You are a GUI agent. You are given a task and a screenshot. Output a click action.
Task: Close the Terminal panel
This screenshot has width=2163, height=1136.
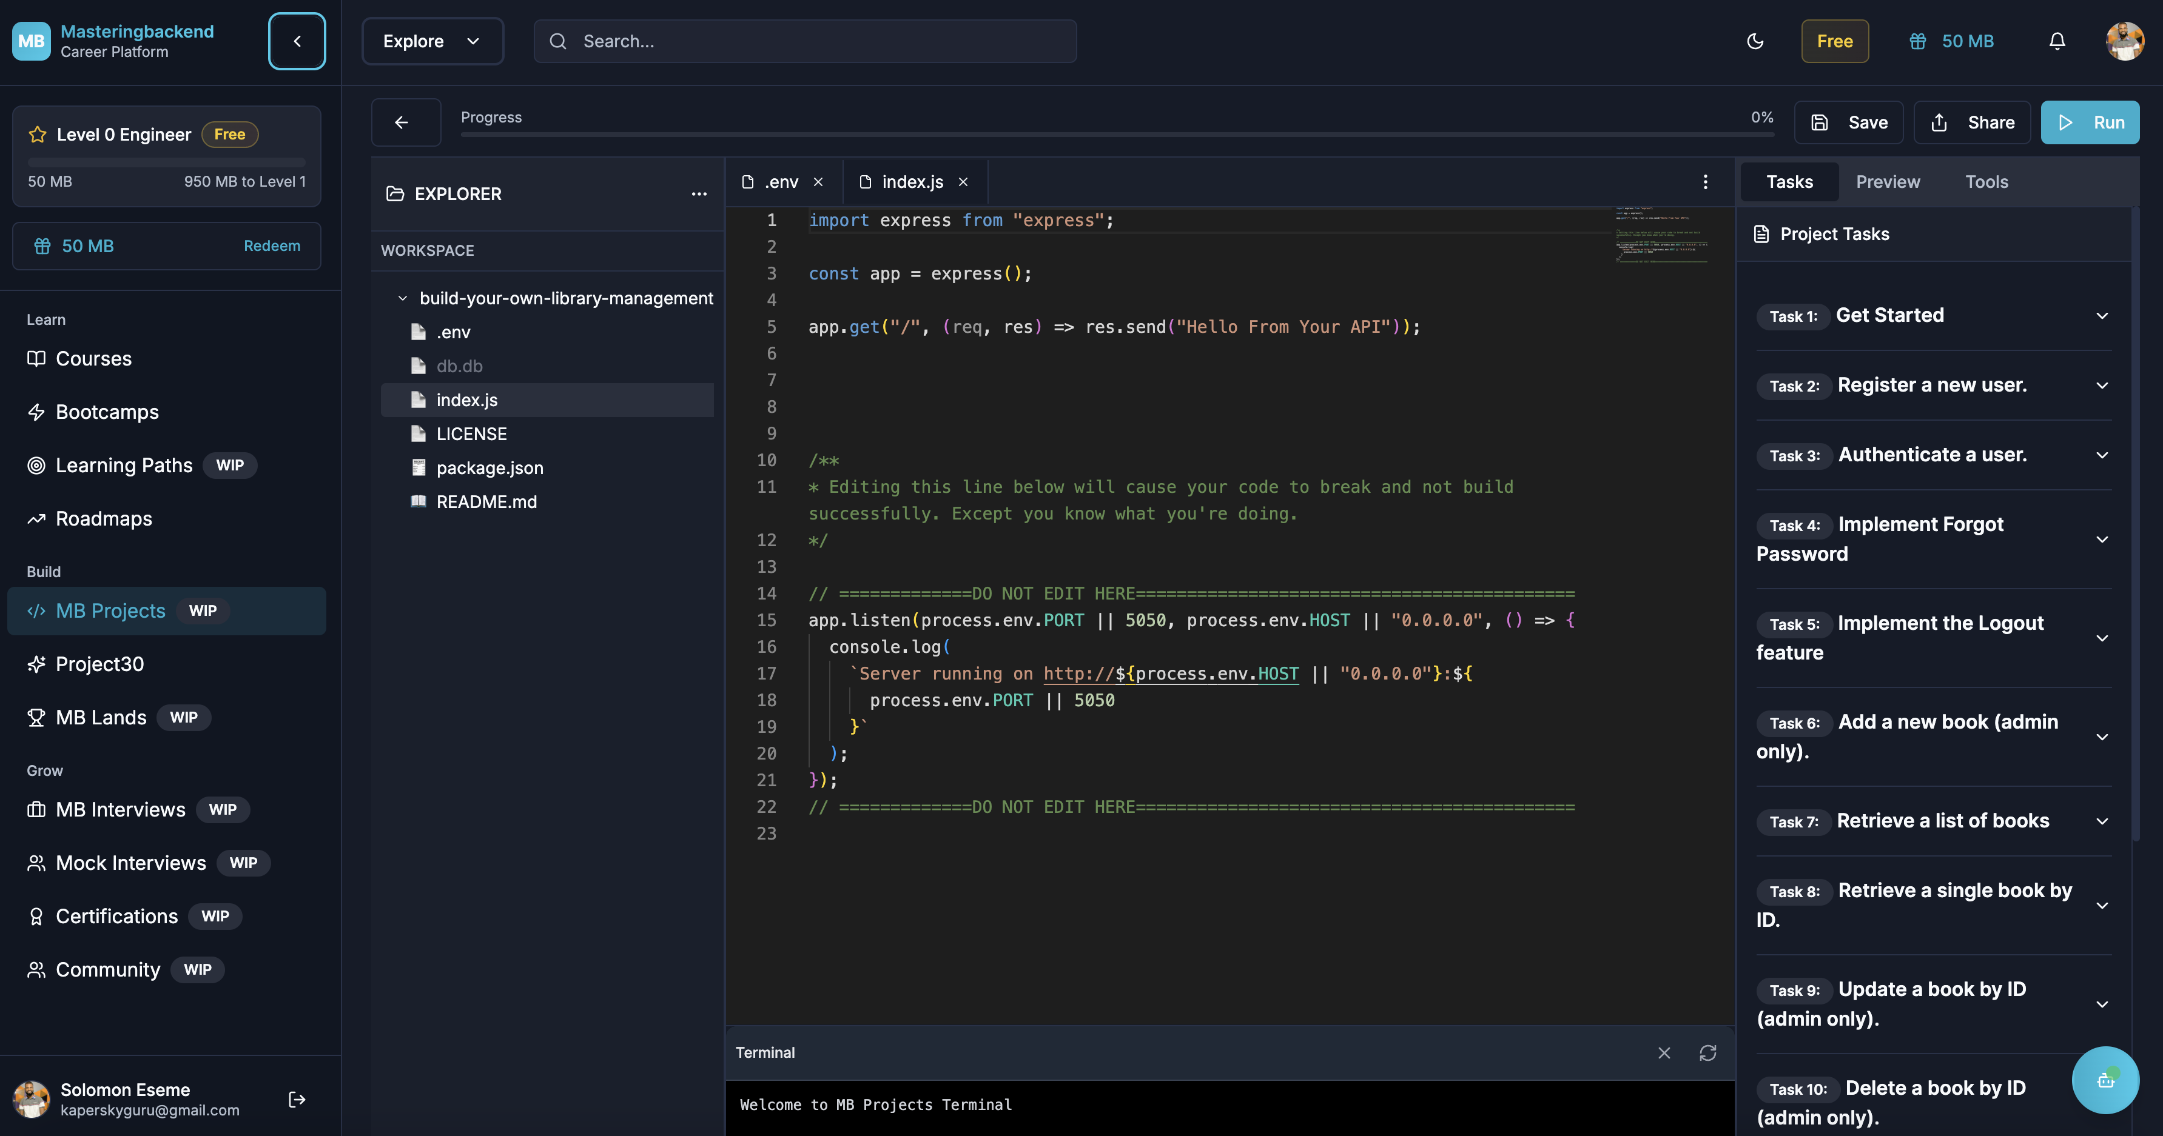pos(1664,1053)
